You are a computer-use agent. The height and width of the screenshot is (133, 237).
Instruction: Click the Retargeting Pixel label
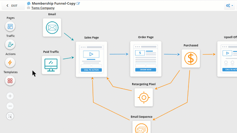144,84
